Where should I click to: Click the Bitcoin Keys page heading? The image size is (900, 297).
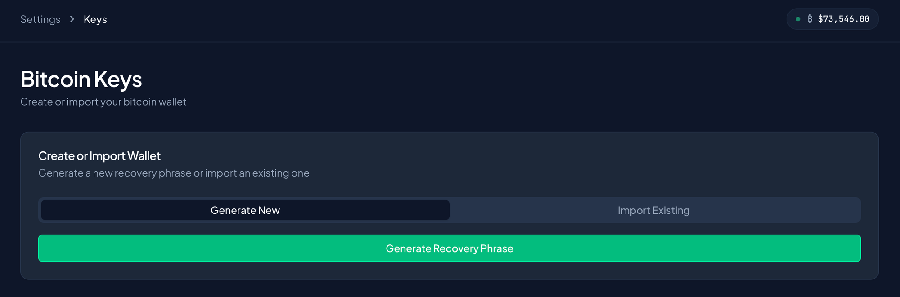coord(81,80)
